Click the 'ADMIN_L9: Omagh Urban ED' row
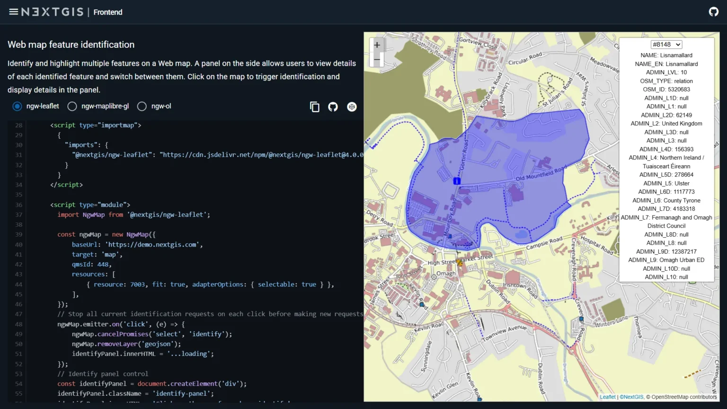727x409 pixels. (666, 260)
